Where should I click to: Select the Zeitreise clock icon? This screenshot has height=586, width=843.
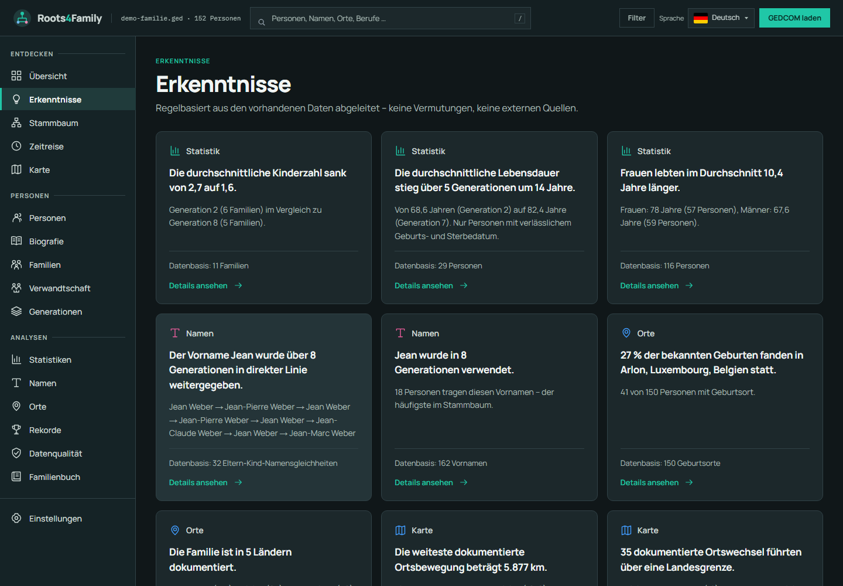coord(16,146)
